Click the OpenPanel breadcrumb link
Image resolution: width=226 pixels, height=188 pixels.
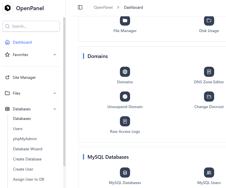(103, 7)
